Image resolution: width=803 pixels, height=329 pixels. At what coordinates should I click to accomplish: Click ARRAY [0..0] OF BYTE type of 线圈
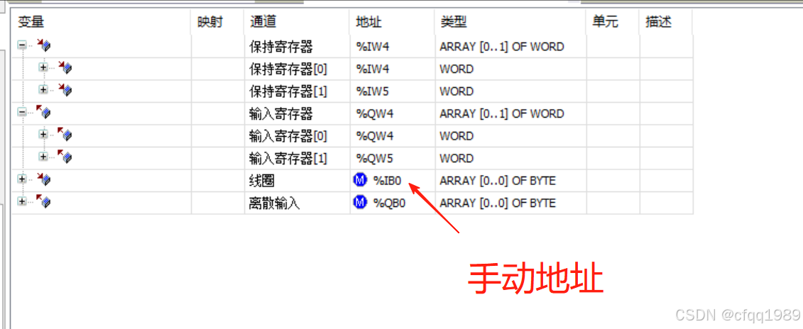click(498, 181)
